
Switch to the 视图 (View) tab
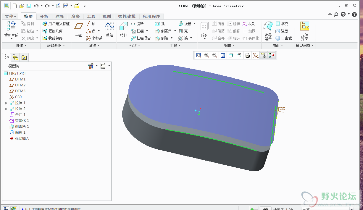pyautogui.click(x=107, y=17)
